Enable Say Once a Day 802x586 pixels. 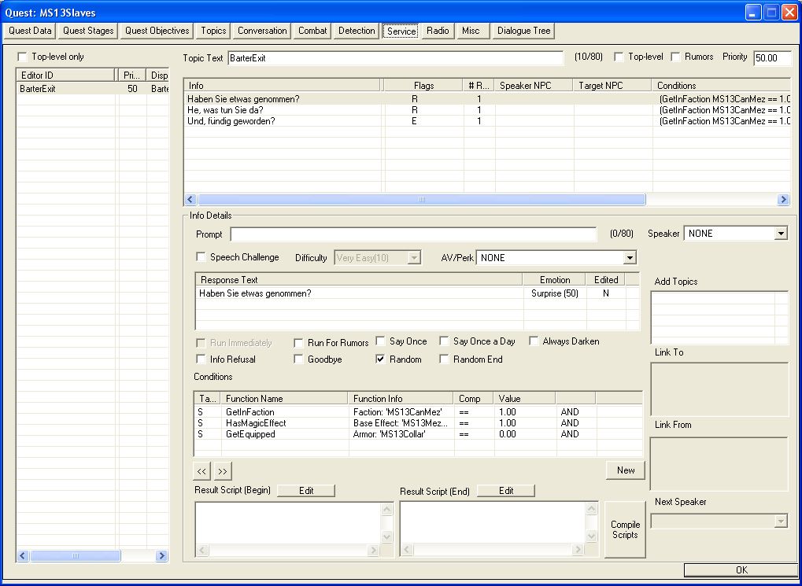click(444, 341)
